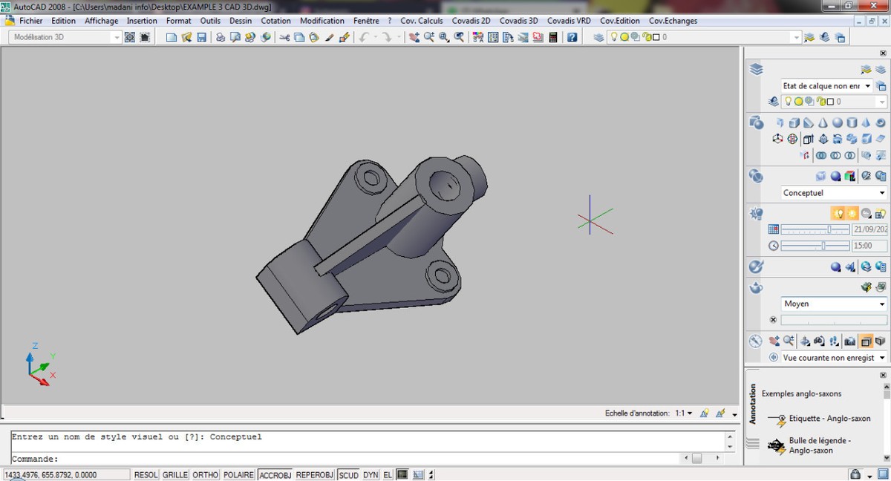Select the sphere solid primitive icon
Image resolution: width=891 pixels, height=481 pixels.
click(x=837, y=122)
